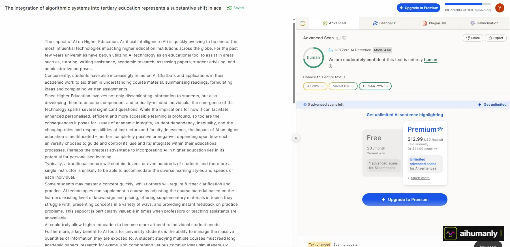Open the Get unlimited link
Screen dimensions: 510x247
tap(495, 105)
